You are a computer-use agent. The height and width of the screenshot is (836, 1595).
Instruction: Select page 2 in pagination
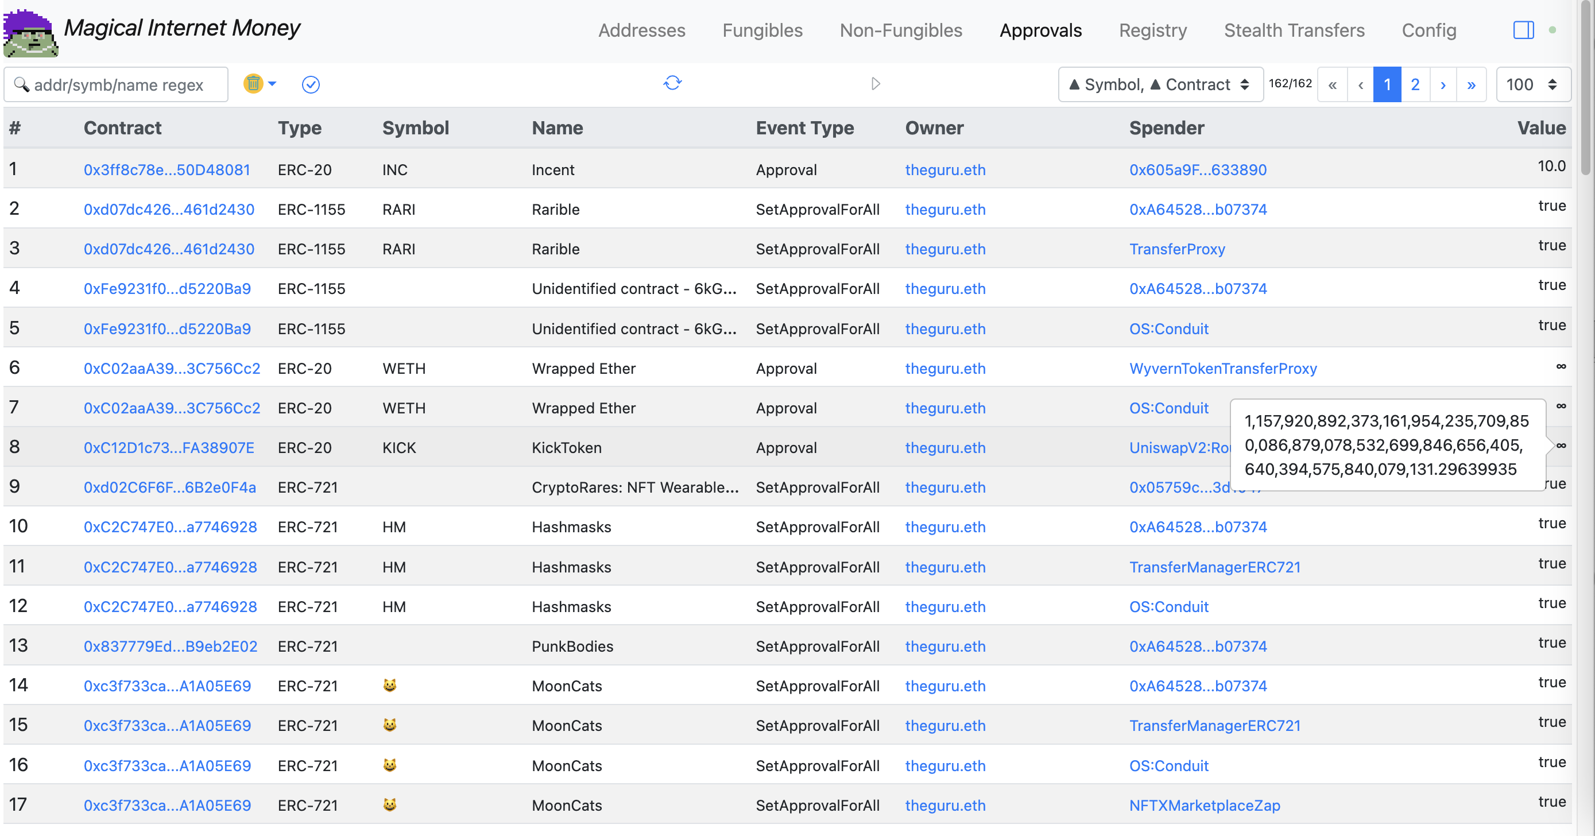click(1415, 84)
